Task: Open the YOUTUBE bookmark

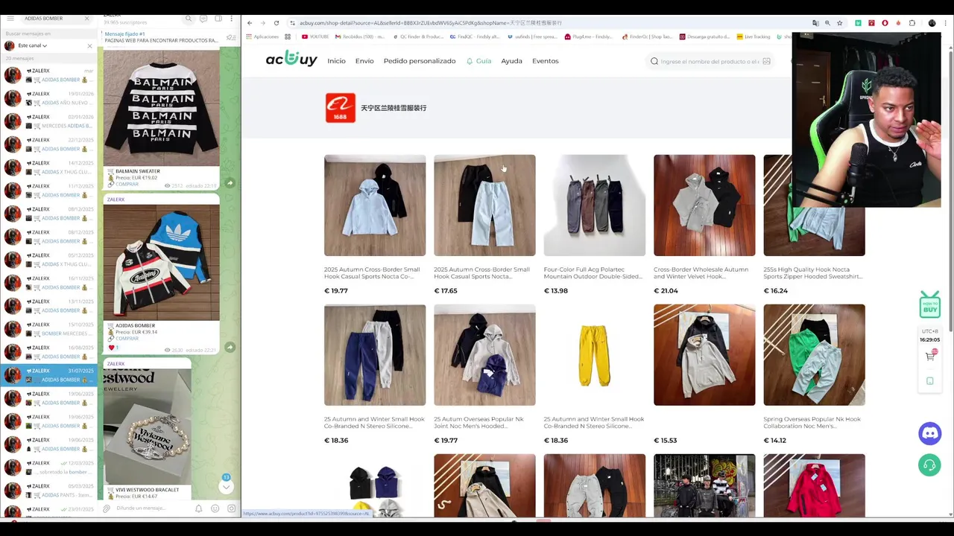Action: [x=315, y=36]
